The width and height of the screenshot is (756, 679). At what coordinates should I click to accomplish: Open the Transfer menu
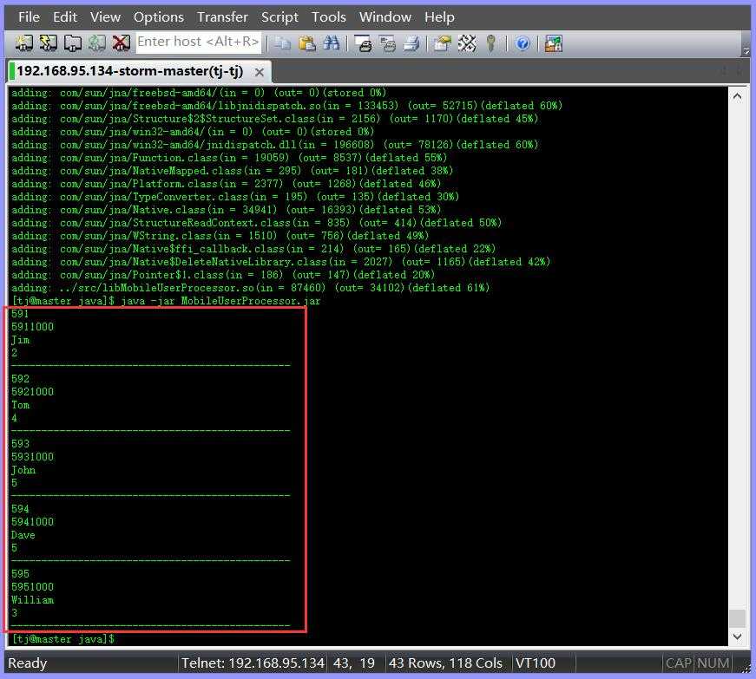(x=222, y=16)
